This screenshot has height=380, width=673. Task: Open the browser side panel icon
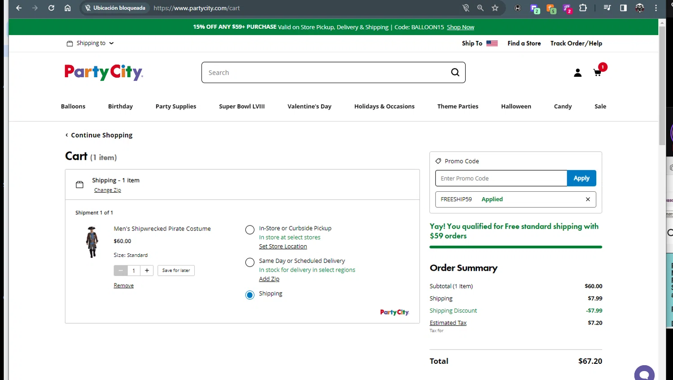point(623,8)
